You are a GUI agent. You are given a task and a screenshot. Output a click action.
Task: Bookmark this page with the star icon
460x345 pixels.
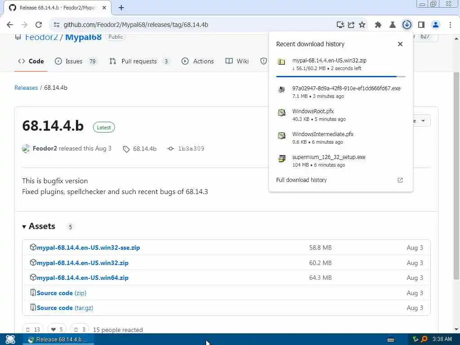coord(362,25)
